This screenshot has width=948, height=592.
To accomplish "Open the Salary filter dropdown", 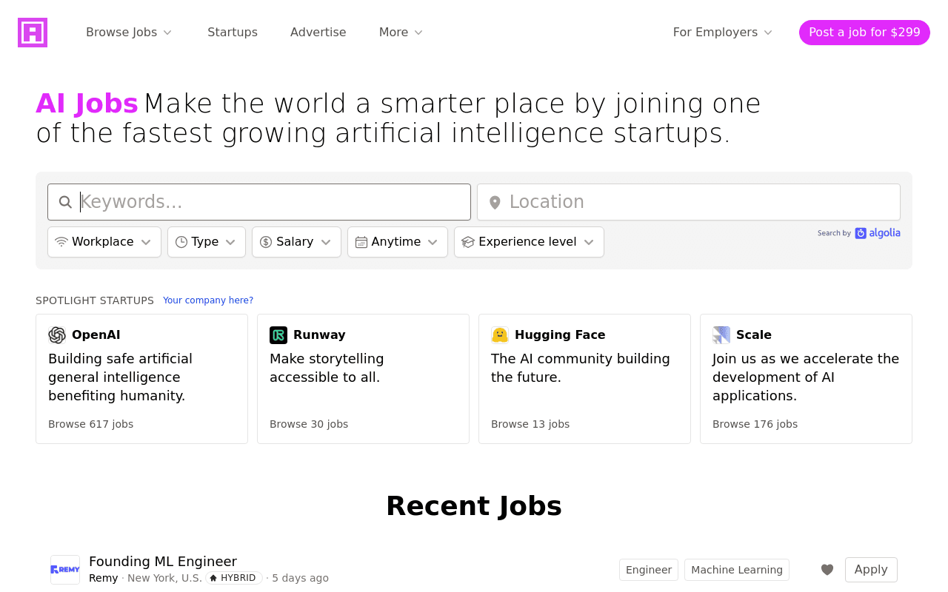I will click(296, 242).
